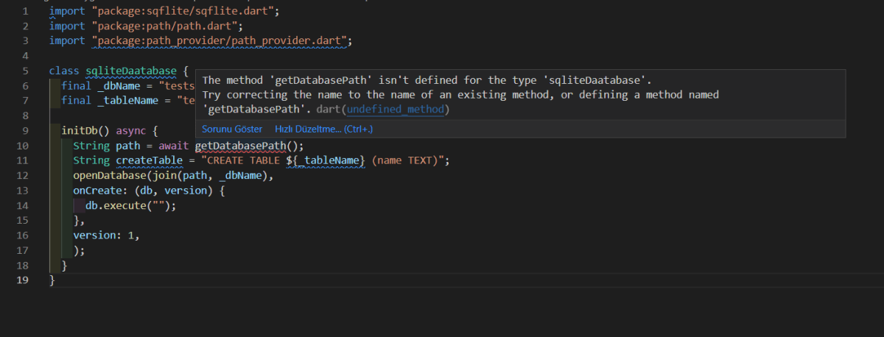Click the db.execute("") statement
The width and height of the screenshot is (884, 337).
130,205
